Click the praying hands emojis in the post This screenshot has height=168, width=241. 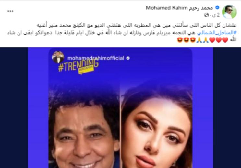coord(203,40)
